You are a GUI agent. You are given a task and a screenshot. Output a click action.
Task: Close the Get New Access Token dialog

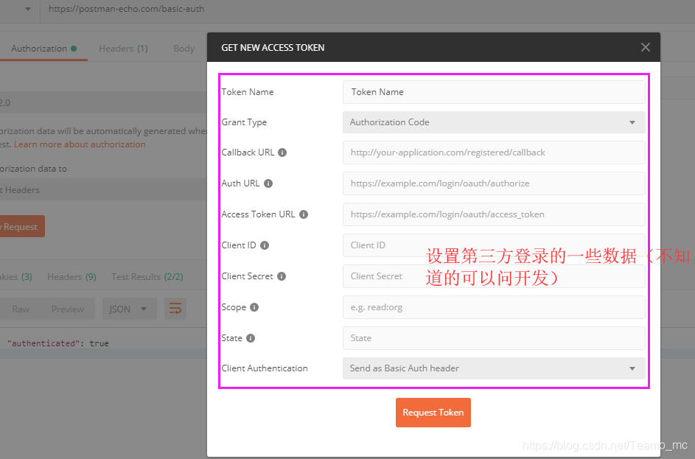pyautogui.click(x=646, y=47)
